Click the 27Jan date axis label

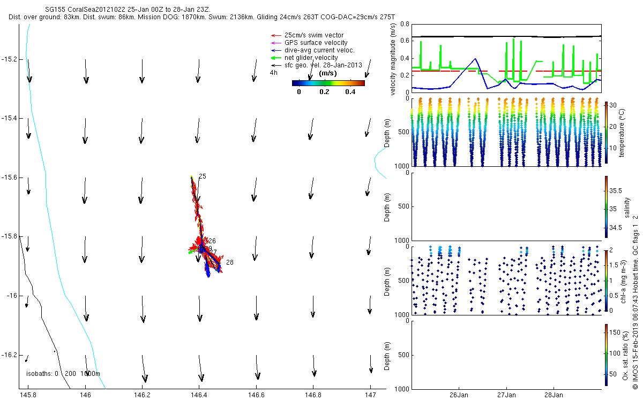pos(506,395)
